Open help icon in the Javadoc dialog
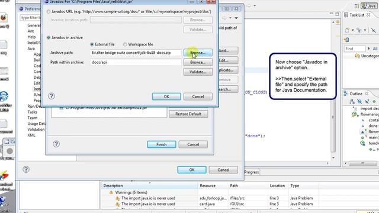Image resolution: width=379 pixels, height=213 pixels. point(52,96)
